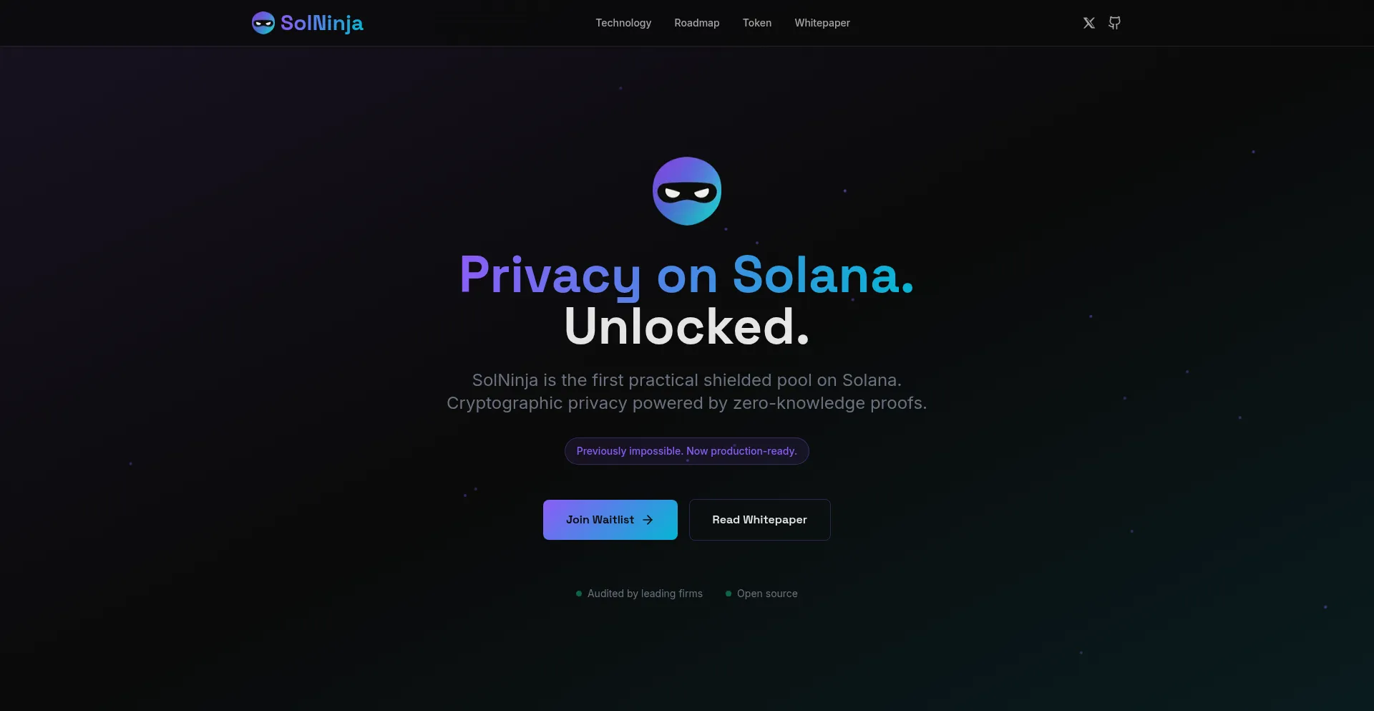Select the 'Open source' label

767,594
